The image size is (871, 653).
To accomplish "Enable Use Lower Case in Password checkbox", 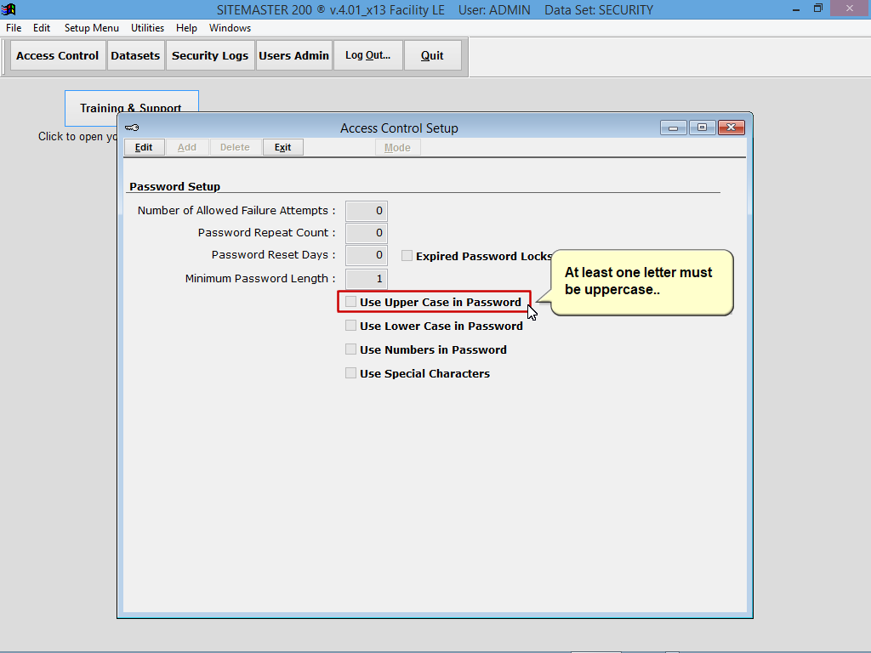I will point(350,326).
